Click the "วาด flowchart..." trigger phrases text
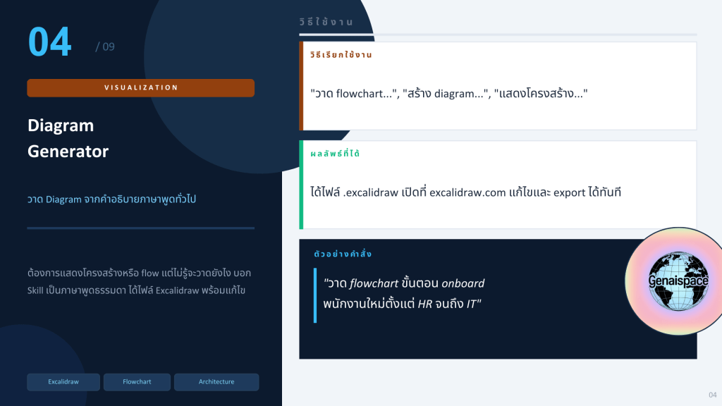Viewport: 722px width, 406px height. coord(448,93)
